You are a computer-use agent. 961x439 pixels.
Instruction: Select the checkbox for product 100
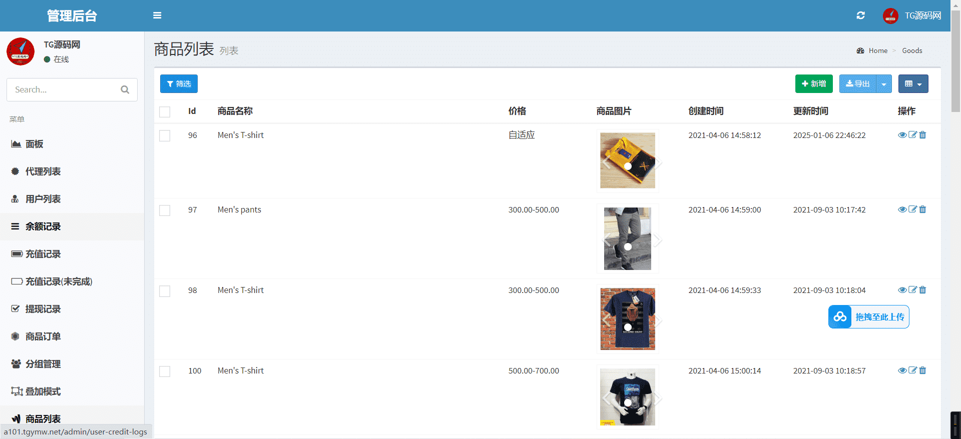pyautogui.click(x=165, y=371)
